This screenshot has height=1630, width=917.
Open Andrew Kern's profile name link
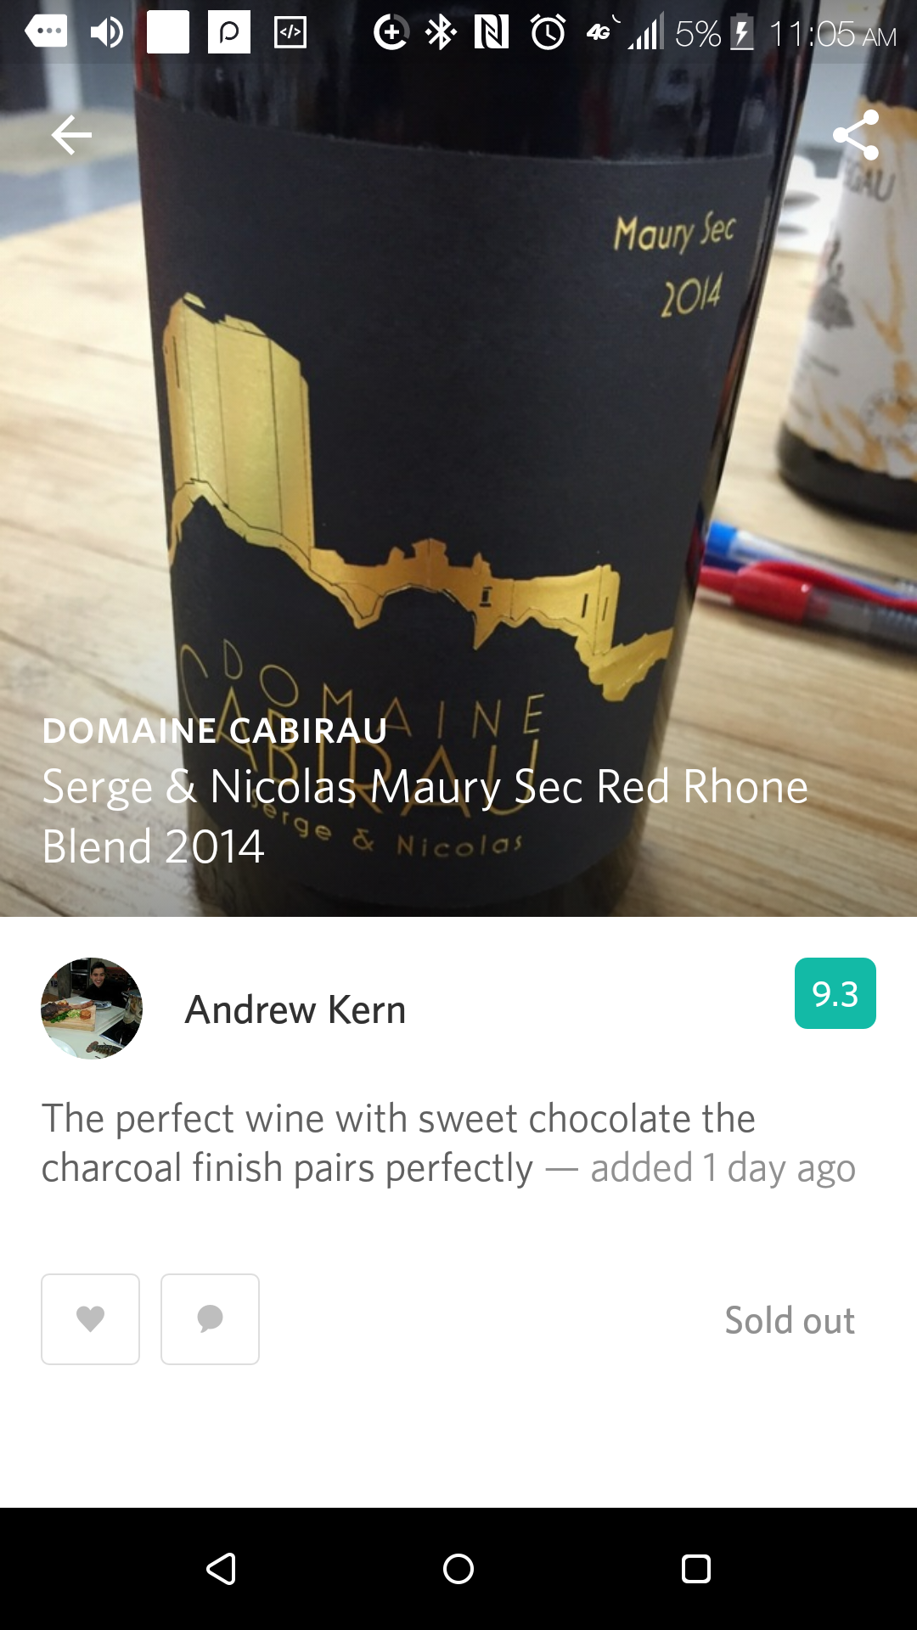pyautogui.click(x=295, y=1009)
